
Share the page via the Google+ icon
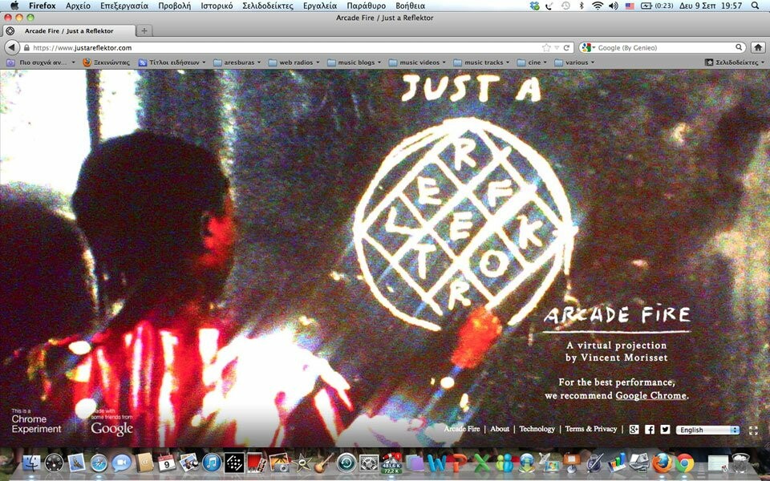634,430
